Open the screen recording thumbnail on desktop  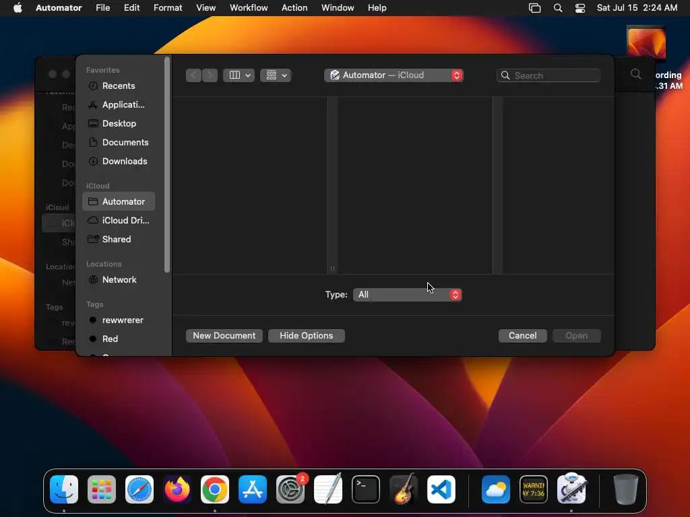[x=646, y=42]
